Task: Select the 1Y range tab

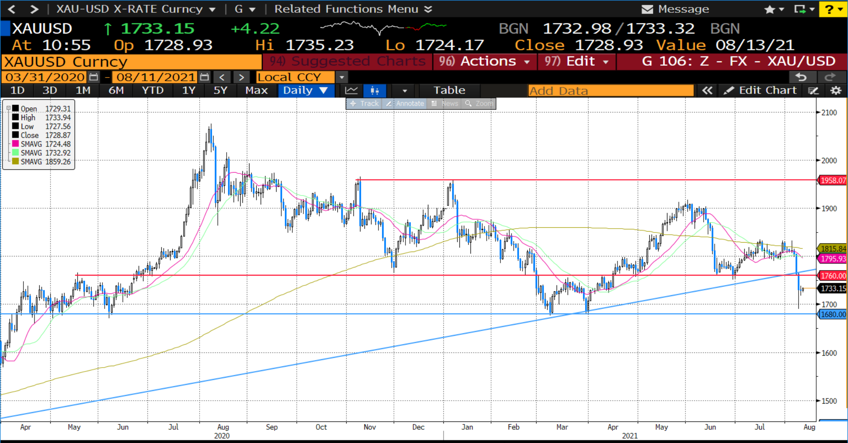Action: (x=189, y=90)
